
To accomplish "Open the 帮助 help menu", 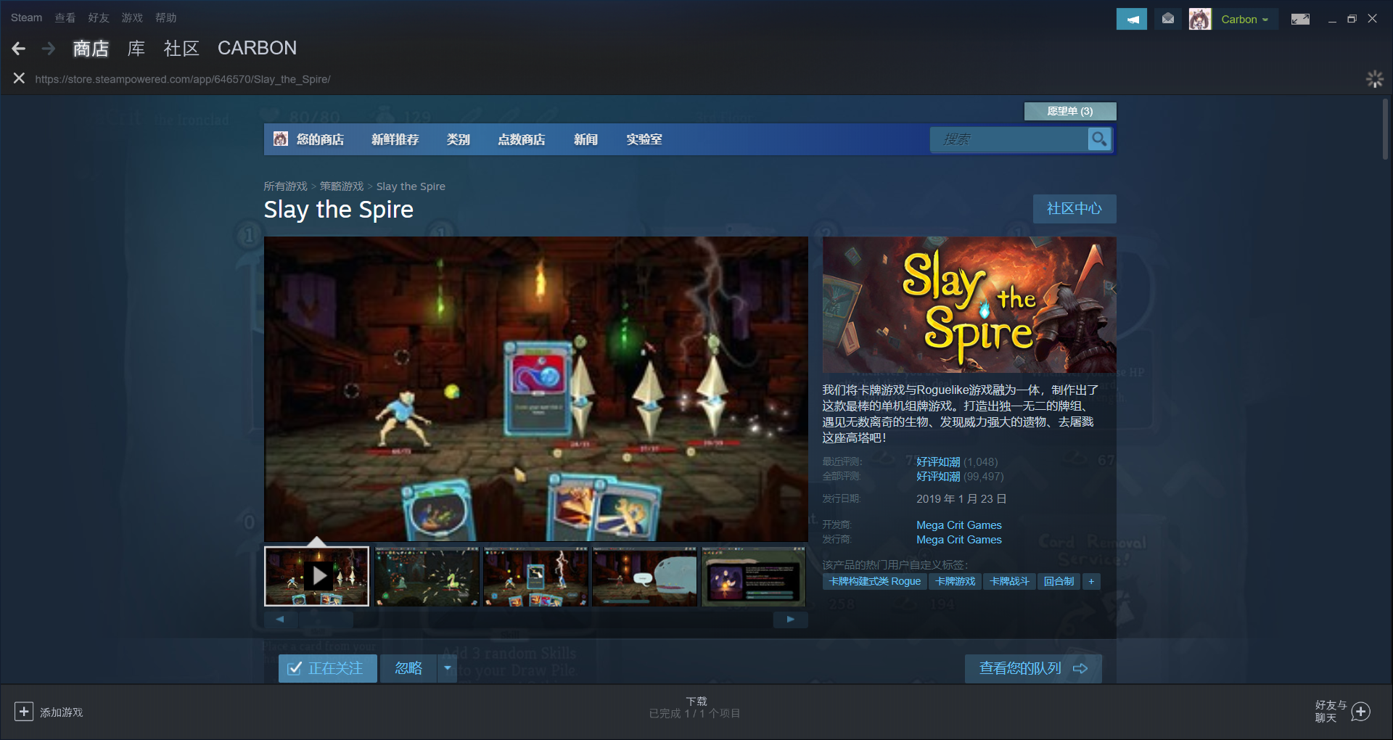I will point(166,18).
